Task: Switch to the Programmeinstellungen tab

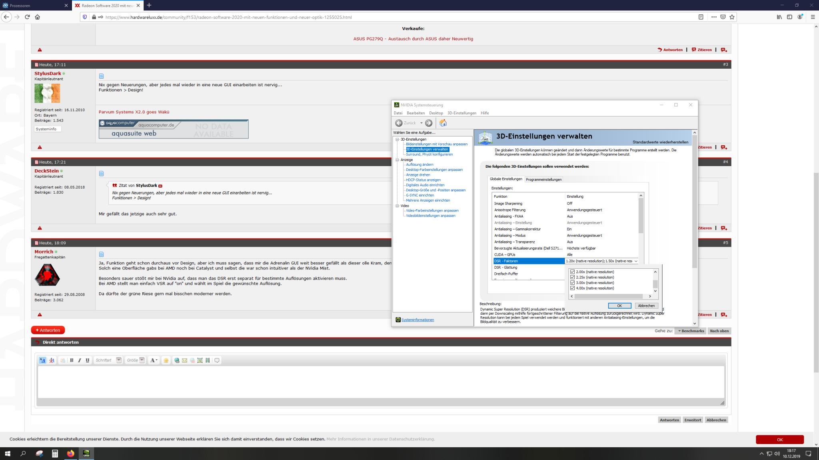Action: [543, 180]
